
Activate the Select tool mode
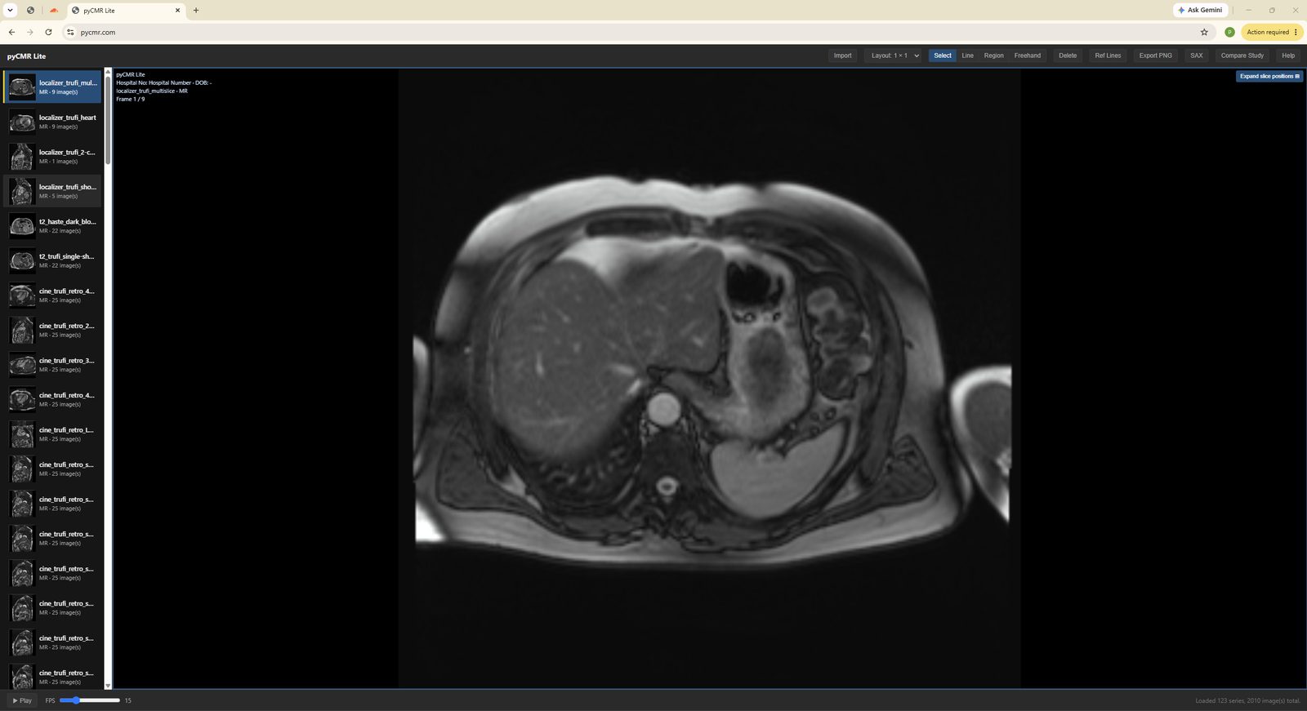click(x=943, y=56)
